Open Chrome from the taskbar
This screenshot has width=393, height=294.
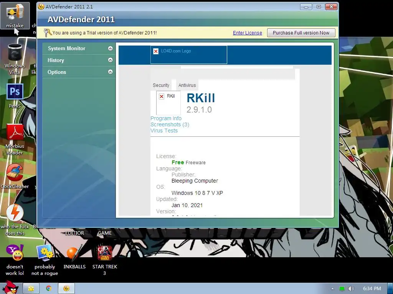tap(49, 289)
